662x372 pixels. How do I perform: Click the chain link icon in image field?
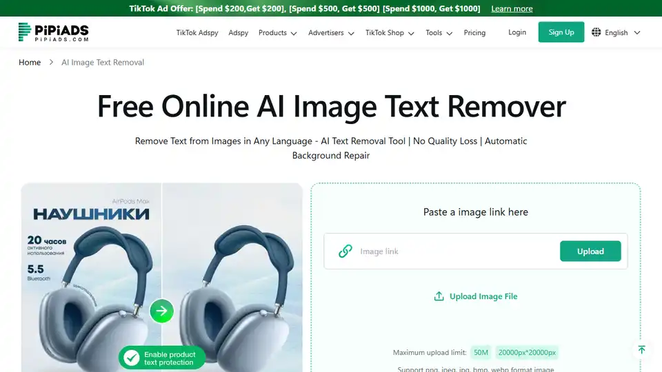345,251
